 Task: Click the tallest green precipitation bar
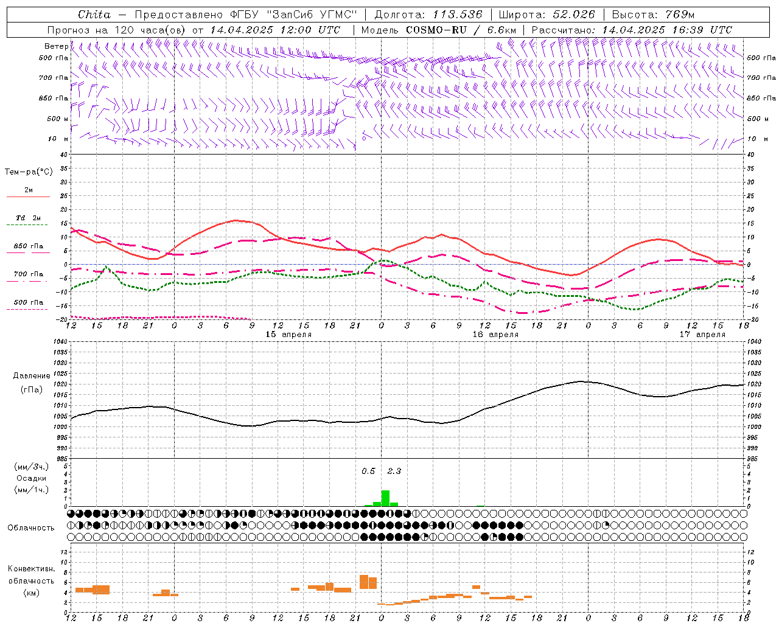(385, 498)
